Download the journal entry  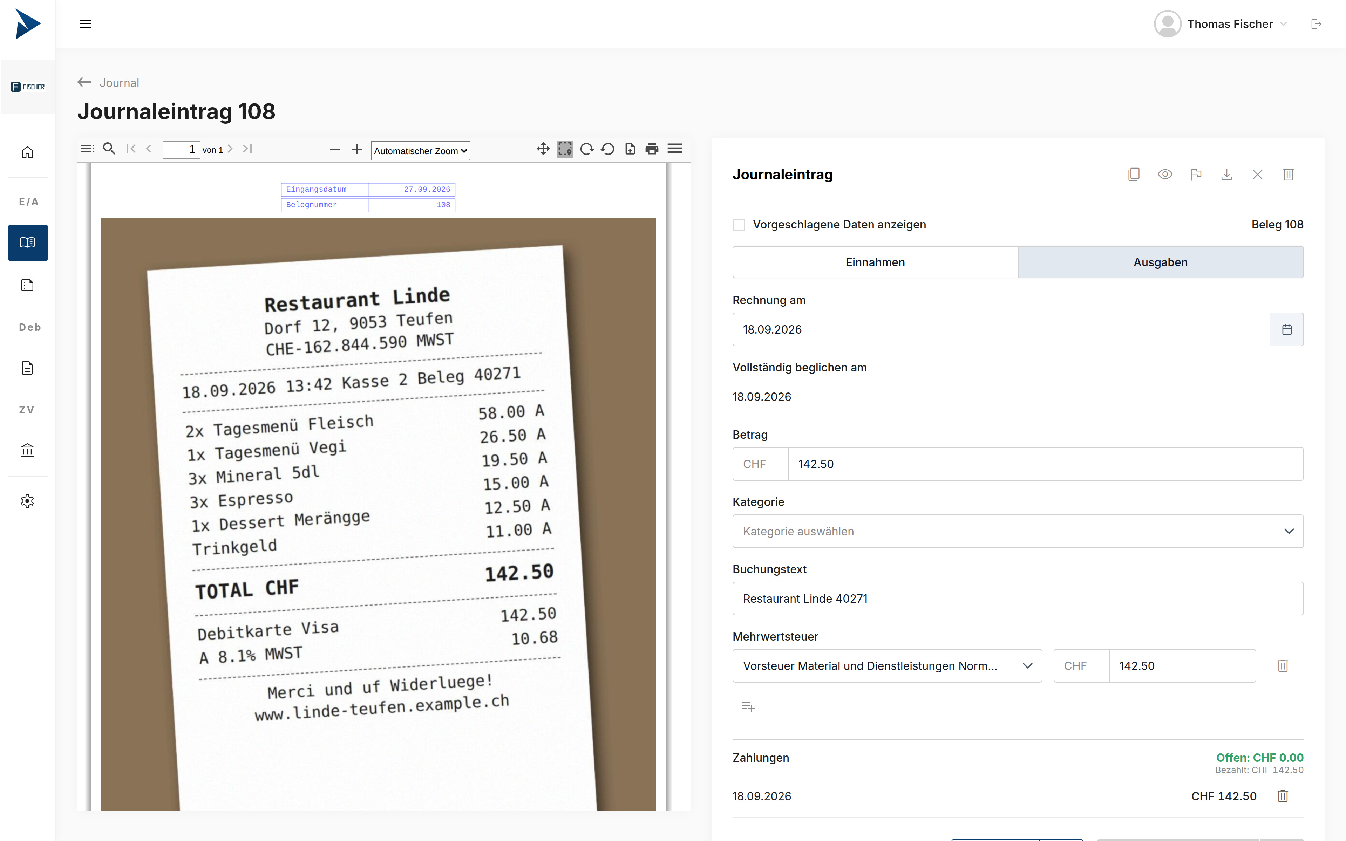(x=1226, y=175)
